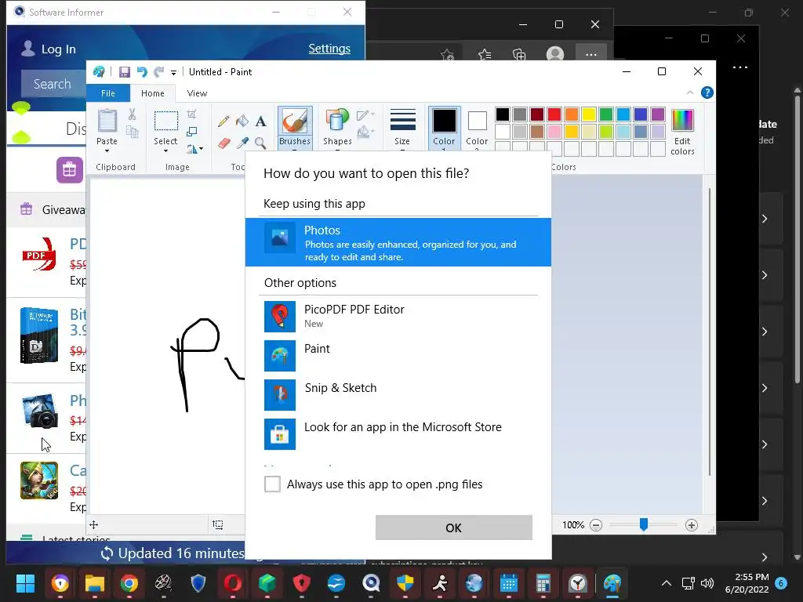This screenshot has width=803, height=602.
Task: Click the Paint app icon in dialog list
Action: [x=280, y=356]
